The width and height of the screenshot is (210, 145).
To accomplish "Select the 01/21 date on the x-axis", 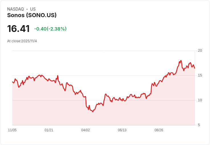I will tap(49, 130).
